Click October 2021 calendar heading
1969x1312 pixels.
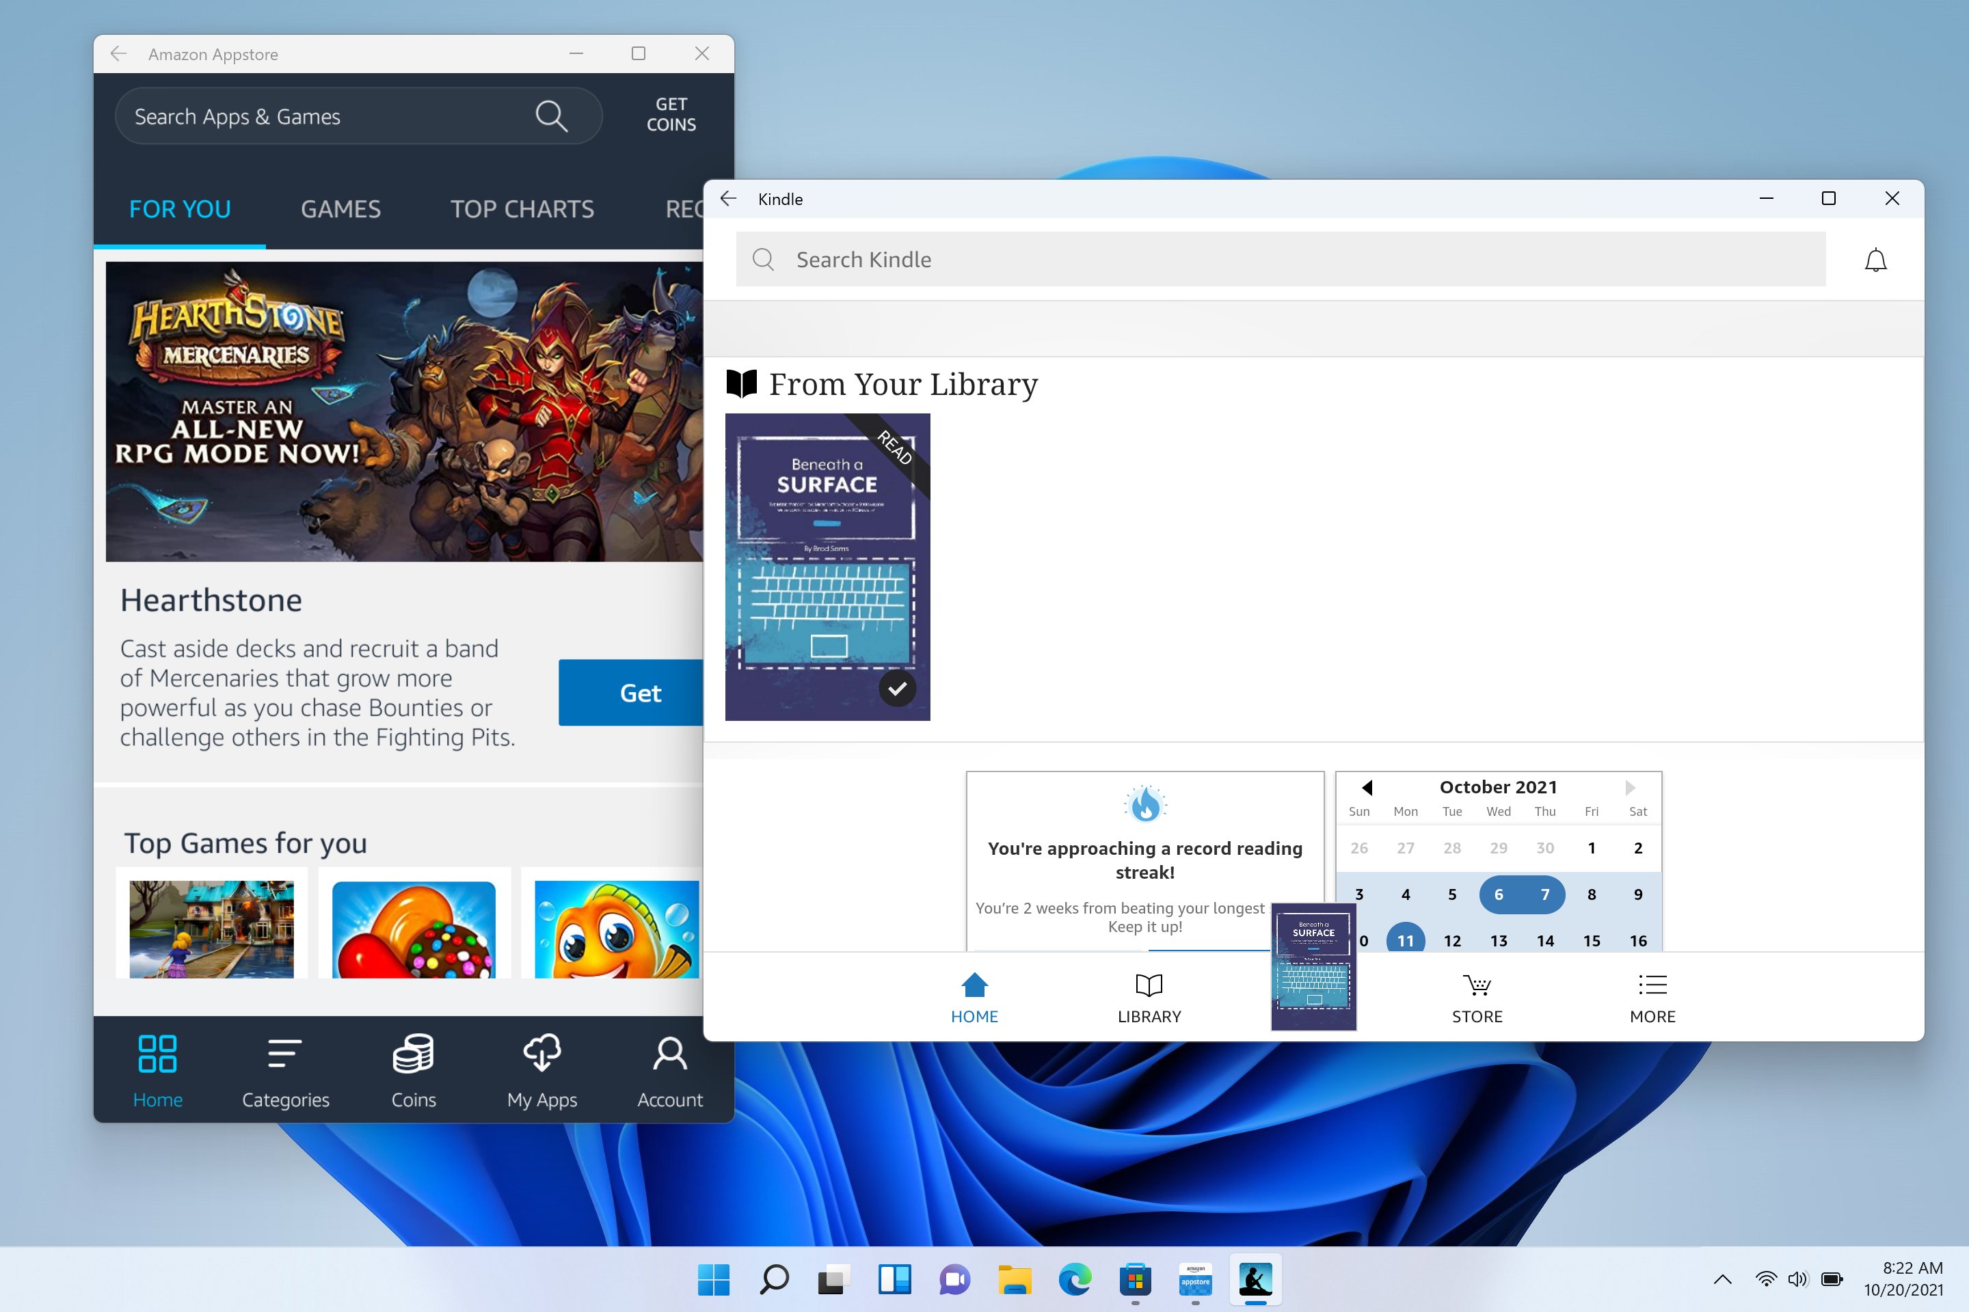click(1499, 787)
